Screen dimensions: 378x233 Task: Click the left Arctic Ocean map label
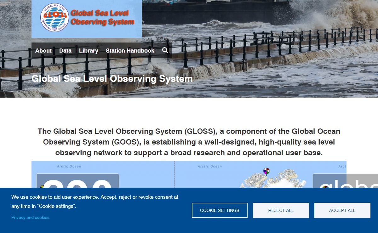click(69, 166)
